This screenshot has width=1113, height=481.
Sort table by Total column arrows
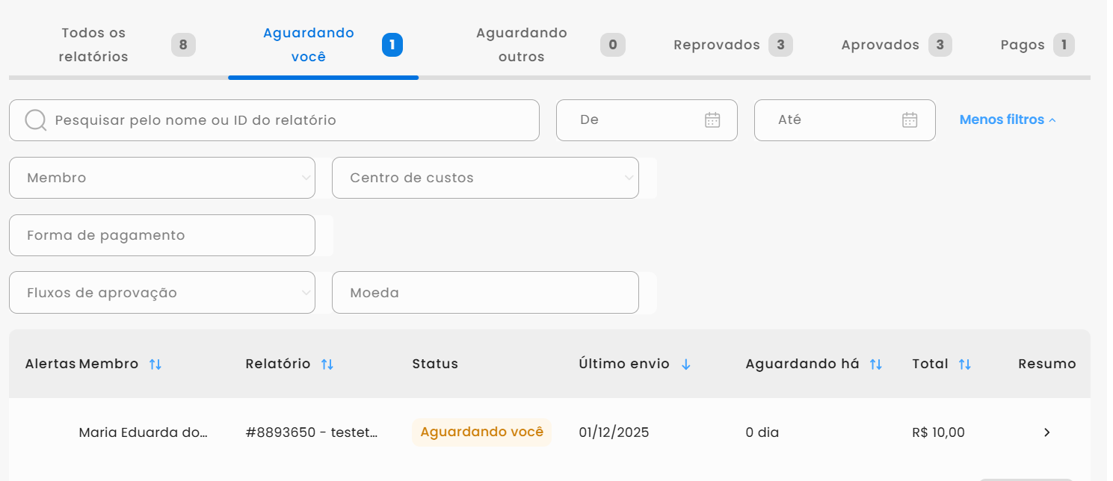click(964, 364)
